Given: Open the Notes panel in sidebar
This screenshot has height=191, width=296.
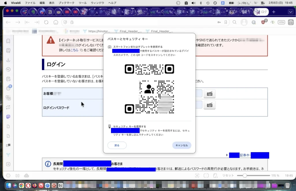Looking at the screenshot, I should pos(8,79).
